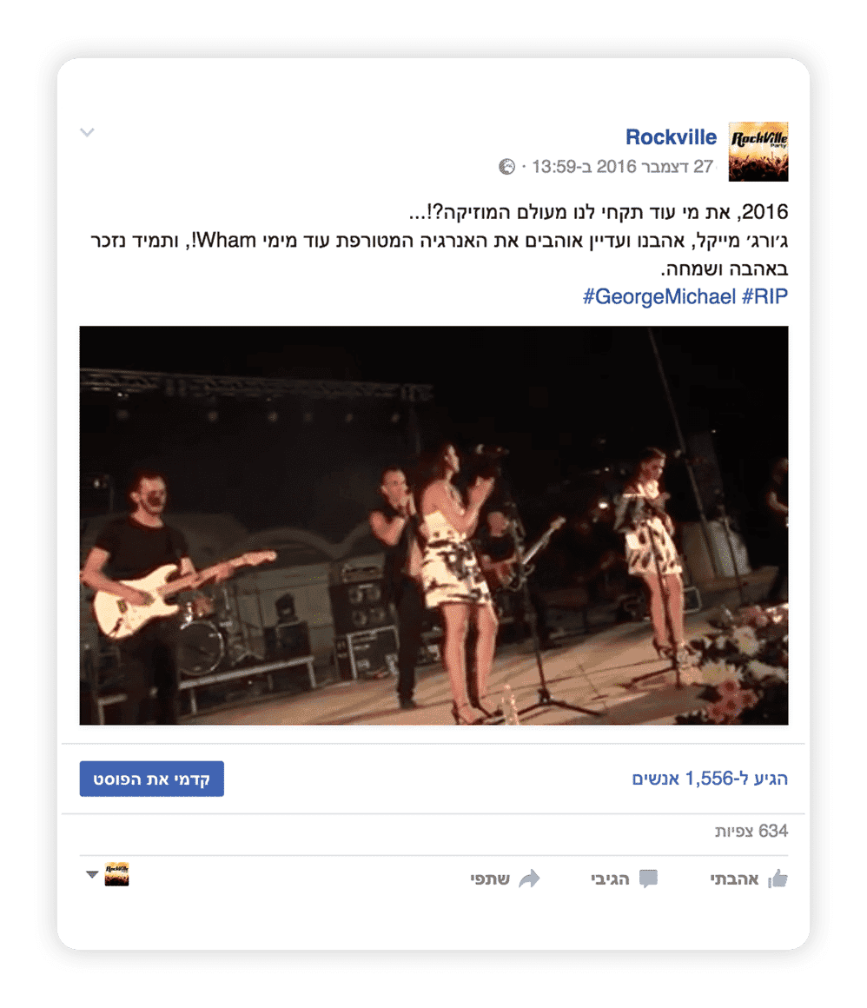Image resolution: width=867 pixels, height=1008 pixels.
Task: Click the small Rockville avatar icon
Action: tap(117, 874)
